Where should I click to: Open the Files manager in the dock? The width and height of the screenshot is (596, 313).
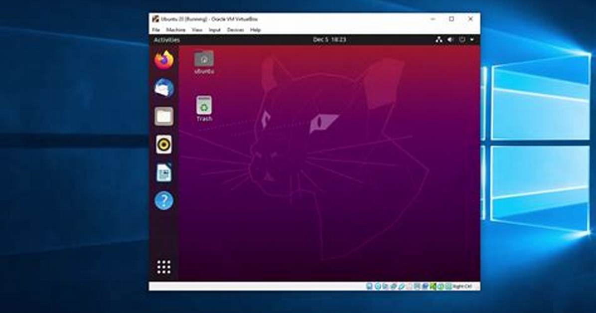pyautogui.click(x=164, y=116)
